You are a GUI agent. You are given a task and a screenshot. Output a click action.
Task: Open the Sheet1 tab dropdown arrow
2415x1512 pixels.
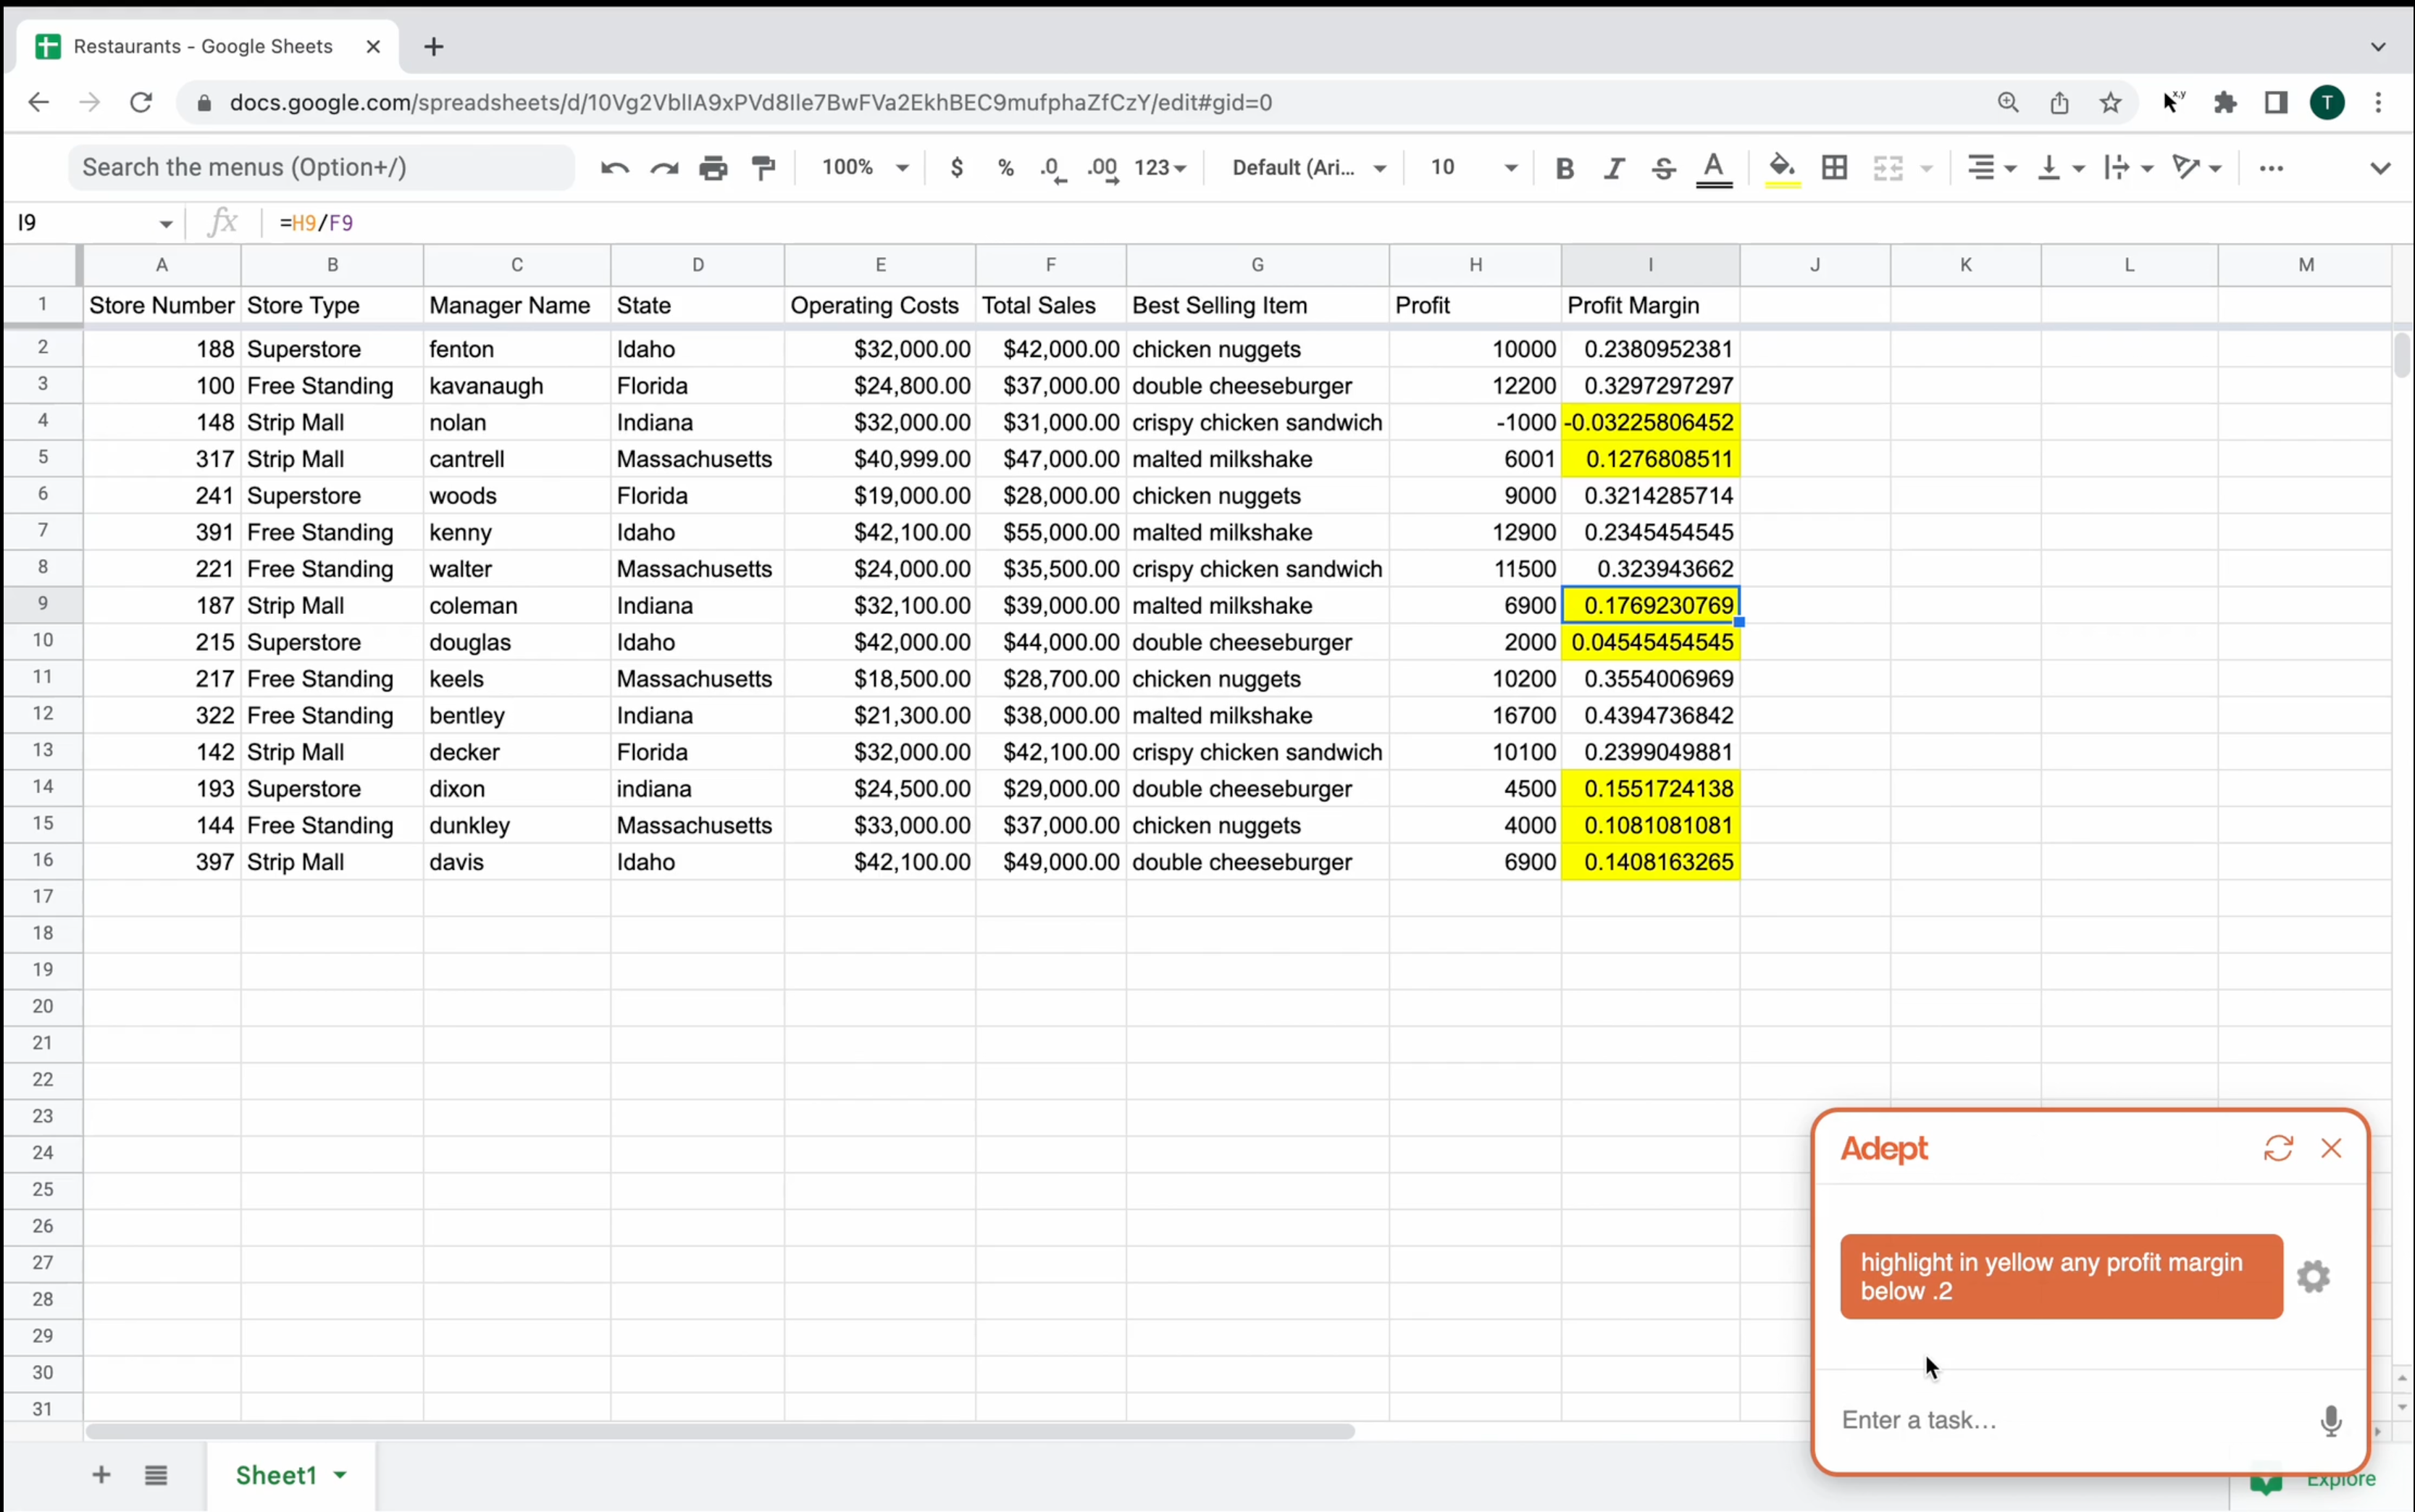click(340, 1476)
